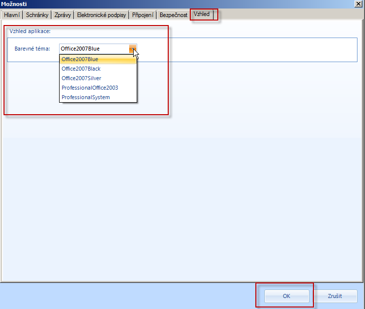Viewport: 365px width, 309px height.
Task: Select the Elektronické podpisy tab
Action: click(x=101, y=15)
